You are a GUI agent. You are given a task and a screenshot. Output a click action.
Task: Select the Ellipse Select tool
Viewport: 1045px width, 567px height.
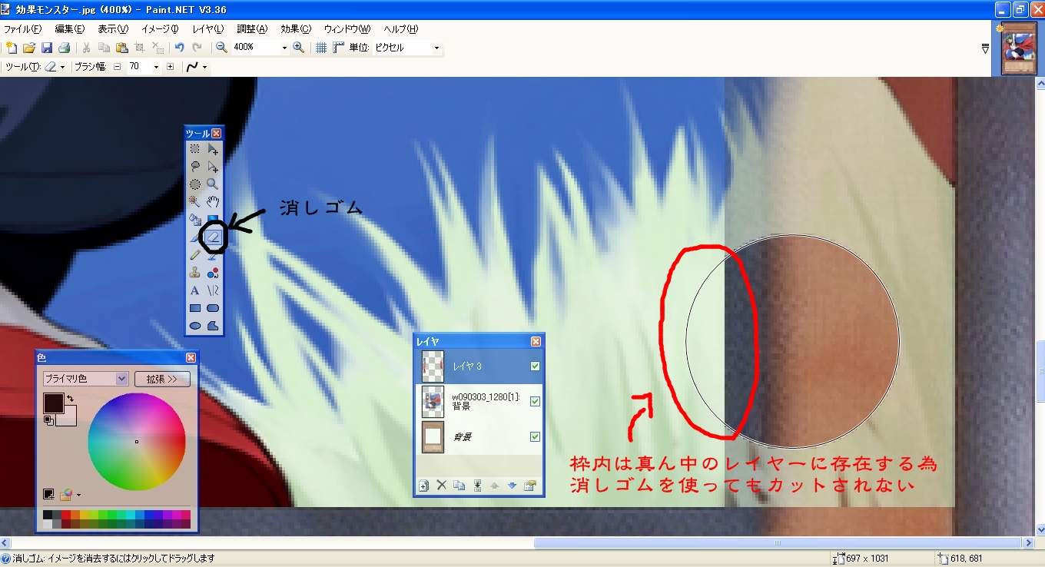pyautogui.click(x=195, y=184)
